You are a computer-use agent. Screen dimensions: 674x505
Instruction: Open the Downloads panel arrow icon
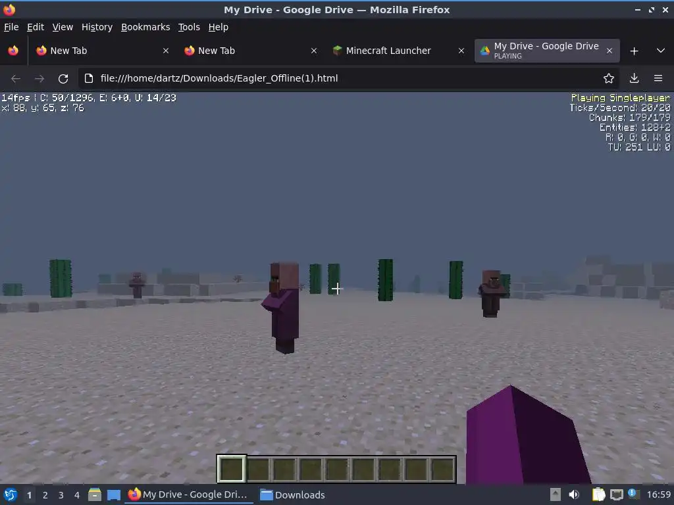tap(634, 78)
